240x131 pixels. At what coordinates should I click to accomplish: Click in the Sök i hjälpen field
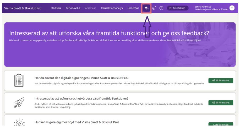[179, 8]
